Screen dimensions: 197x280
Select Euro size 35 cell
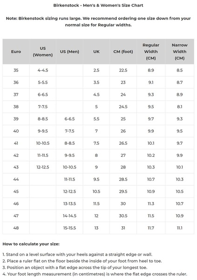pos(16,70)
